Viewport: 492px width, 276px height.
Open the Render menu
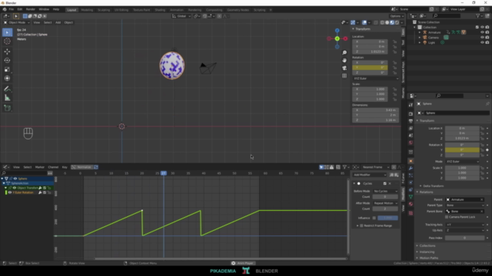(31, 9)
